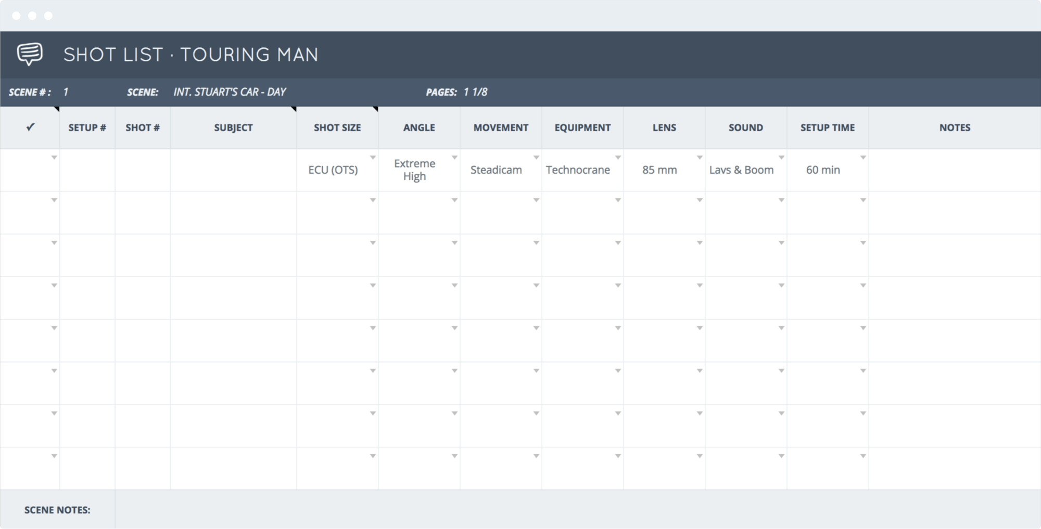
Task: Select the EQUIPMENT column header
Action: click(x=582, y=127)
